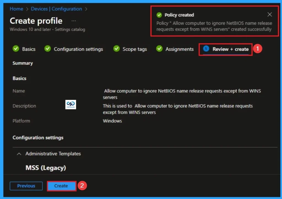
Task: Click the small logo icon beside Description
Action: pos(70,105)
